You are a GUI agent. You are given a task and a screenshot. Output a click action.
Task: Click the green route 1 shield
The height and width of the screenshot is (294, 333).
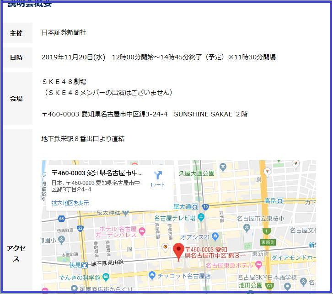pos(267,231)
